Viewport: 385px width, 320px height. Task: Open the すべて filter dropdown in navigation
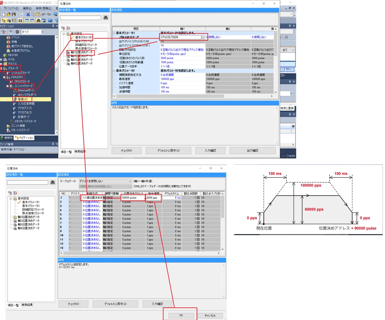point(42,32)
